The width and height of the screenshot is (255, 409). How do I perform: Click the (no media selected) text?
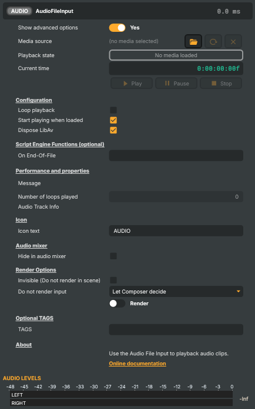(133, 41)
